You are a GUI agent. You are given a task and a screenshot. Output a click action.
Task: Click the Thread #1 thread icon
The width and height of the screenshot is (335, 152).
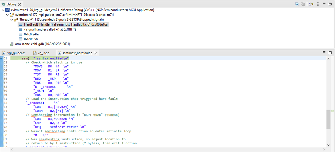(x=16, y=20)
